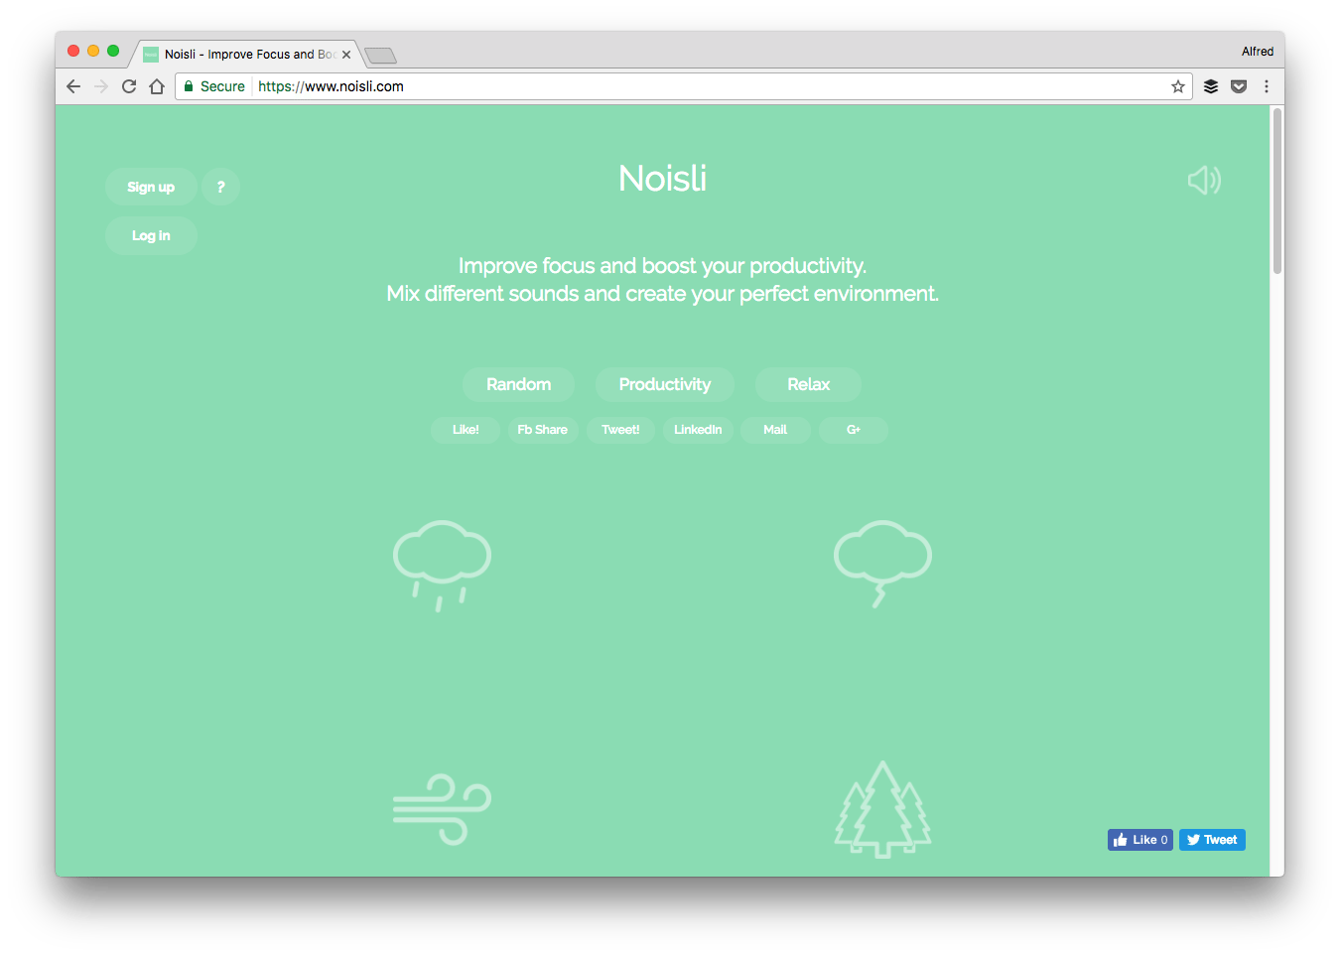Save the page to Pocket extension

pos(1239,86)
